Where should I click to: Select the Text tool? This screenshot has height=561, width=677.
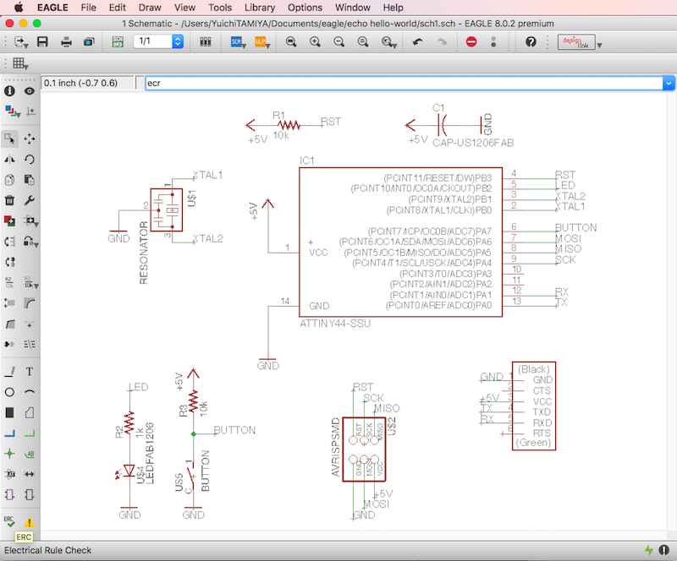point(30,371)
